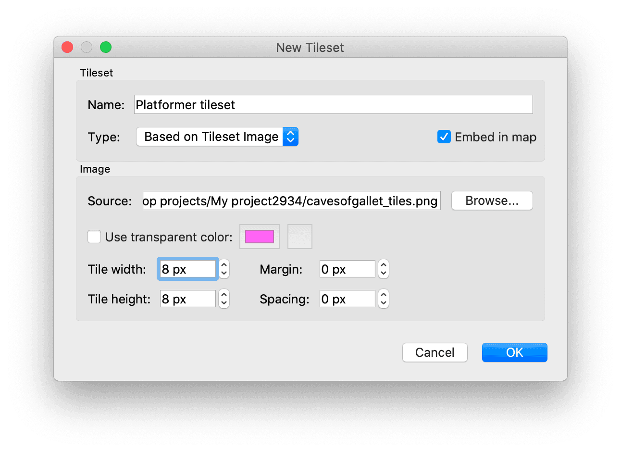Increase Spacing using the up arrow

click(x=383, y=295)
